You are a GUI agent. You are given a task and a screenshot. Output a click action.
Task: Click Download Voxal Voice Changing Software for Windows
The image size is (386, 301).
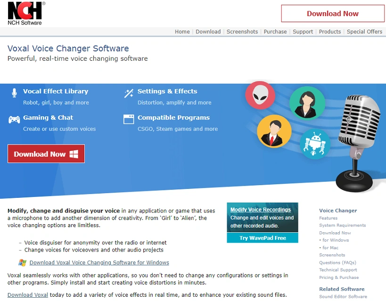[x=99, y=262]
